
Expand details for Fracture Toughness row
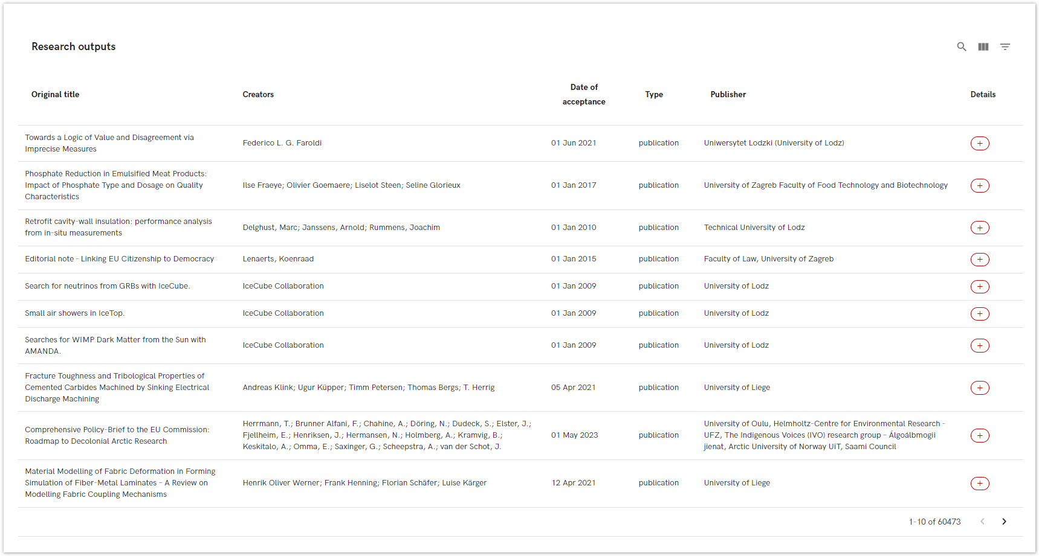(979, 388)
